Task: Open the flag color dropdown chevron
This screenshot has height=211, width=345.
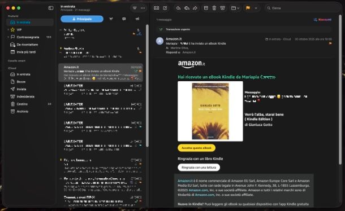Action: coord(256,8)
